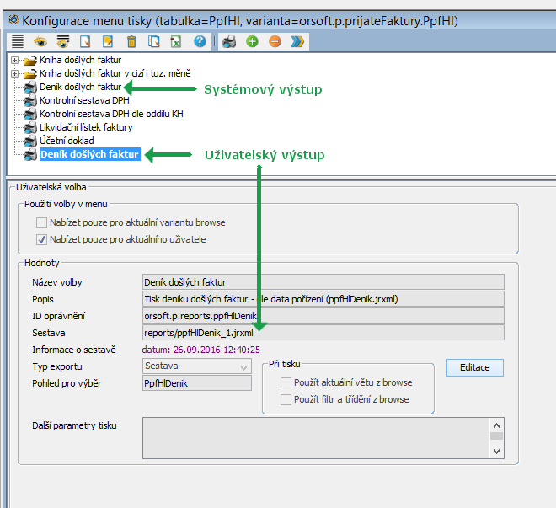Click the yellow double-arrow forward icon
Screen dimensions: 556x508
point(297,40)
